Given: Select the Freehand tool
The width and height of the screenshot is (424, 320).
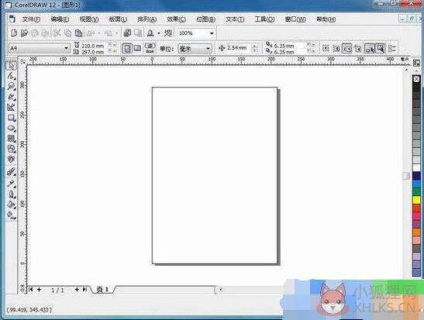Looking at the screenshot, I should coord(11,97).
